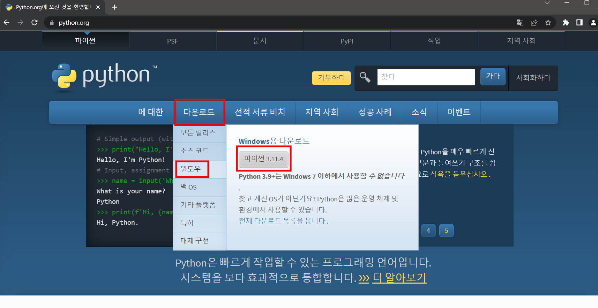Select the 직업 top navigation tab
The height and width of the screenshot is (308, 598).
pyautogui.click(x=434, y=41)
